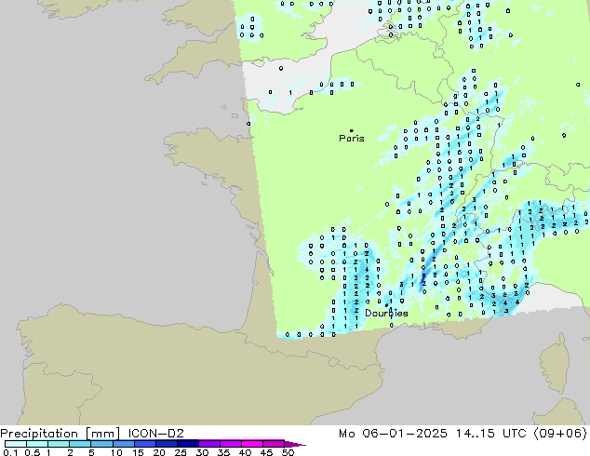Click the '14..15 UTC' time text

point(490,434)
